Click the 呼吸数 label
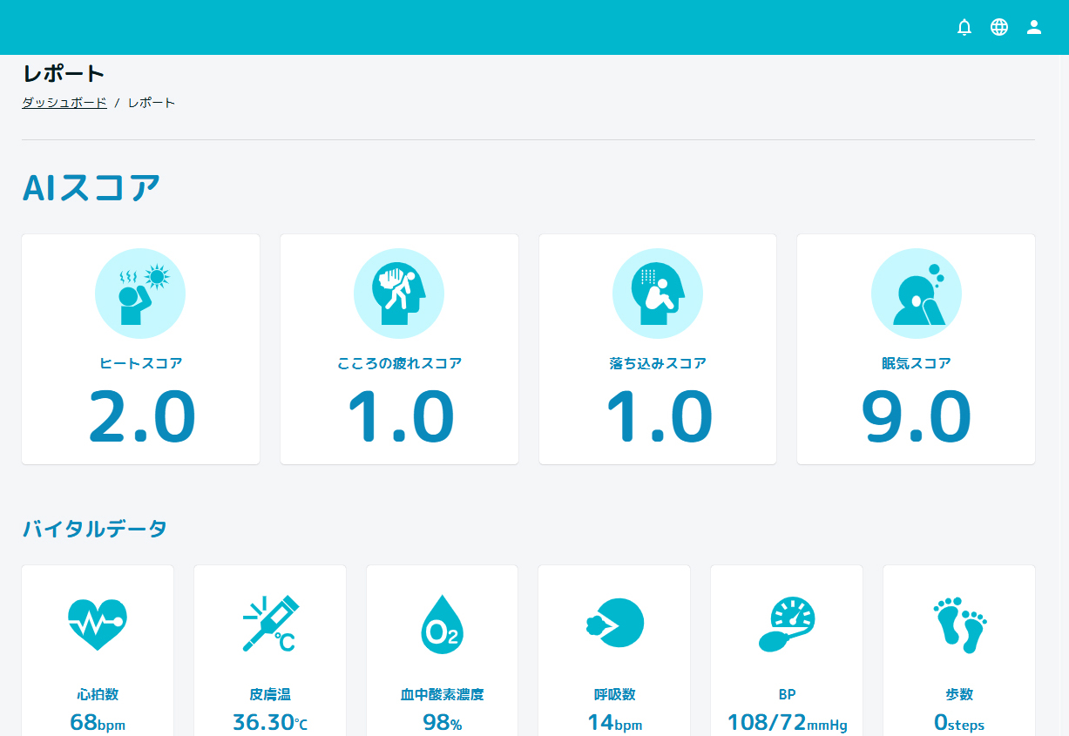 click(614, 694)
